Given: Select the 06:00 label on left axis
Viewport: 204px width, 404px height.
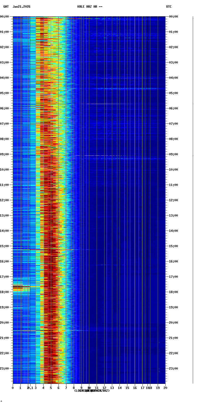Looking at the screenshot, I should pos(5,108).
